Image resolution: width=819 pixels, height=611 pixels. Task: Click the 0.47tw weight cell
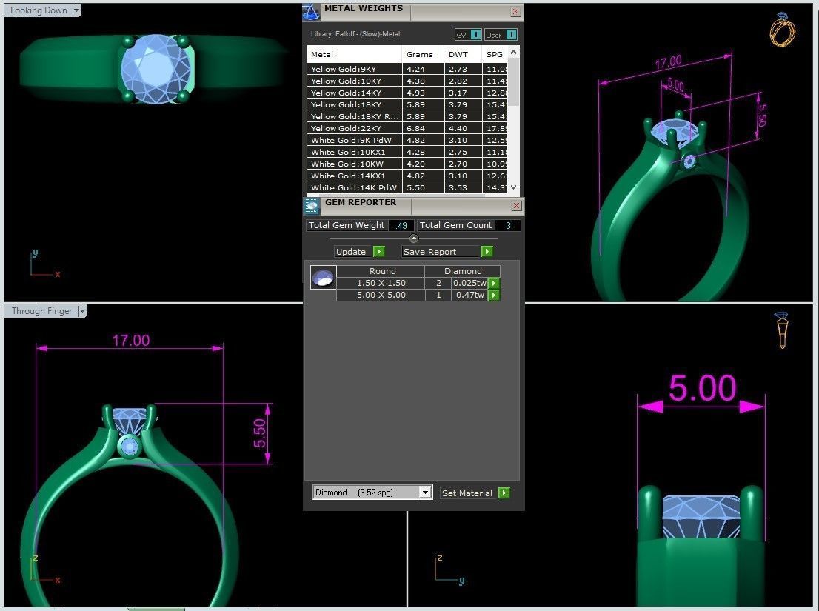click(x=469, y=295)
